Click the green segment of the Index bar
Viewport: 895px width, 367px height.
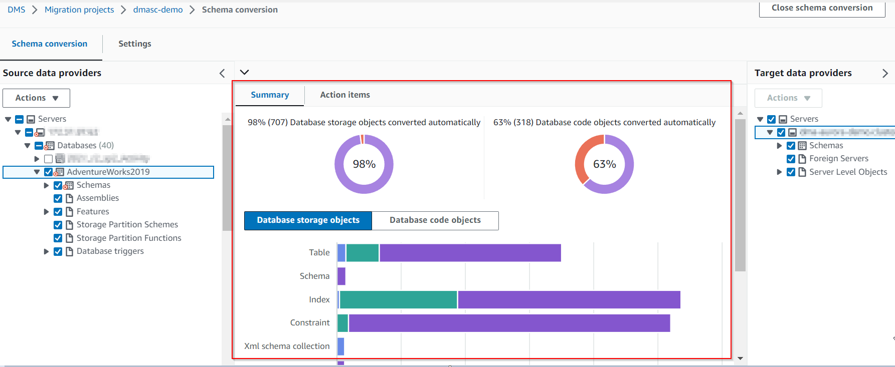pyautogui.click(x=399, y=299)
